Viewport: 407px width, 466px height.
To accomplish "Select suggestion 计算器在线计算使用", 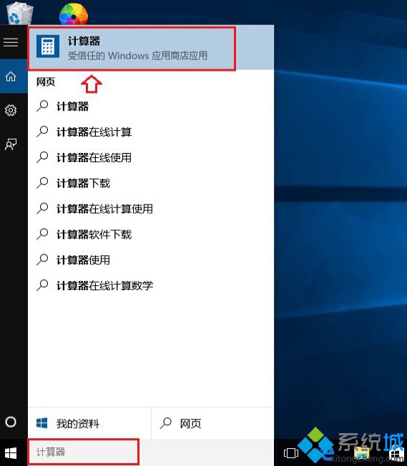I will 151,209.
